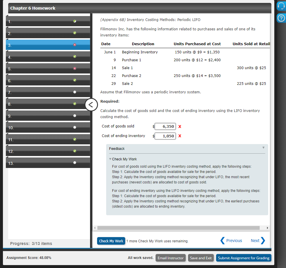286x268 pixels.
Task: Open the headset support icon
Action: tap(281, 6)
